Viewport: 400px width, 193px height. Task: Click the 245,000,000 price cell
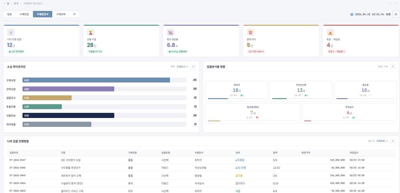(337, 160)
